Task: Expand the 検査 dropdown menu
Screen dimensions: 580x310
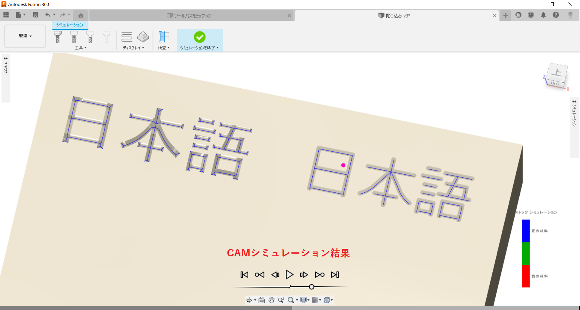Action: click(x=164, y=48)
